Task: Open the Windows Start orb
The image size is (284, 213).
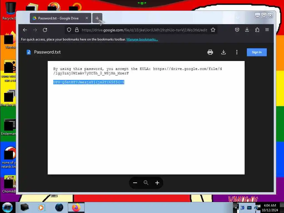Action: pyautogui.click(x=7, y=207)
